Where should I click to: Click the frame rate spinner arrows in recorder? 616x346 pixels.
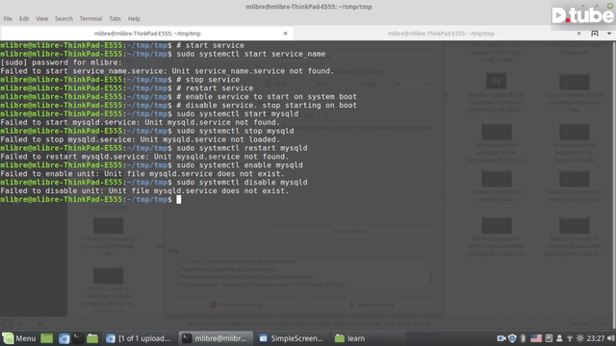point(430,115)
